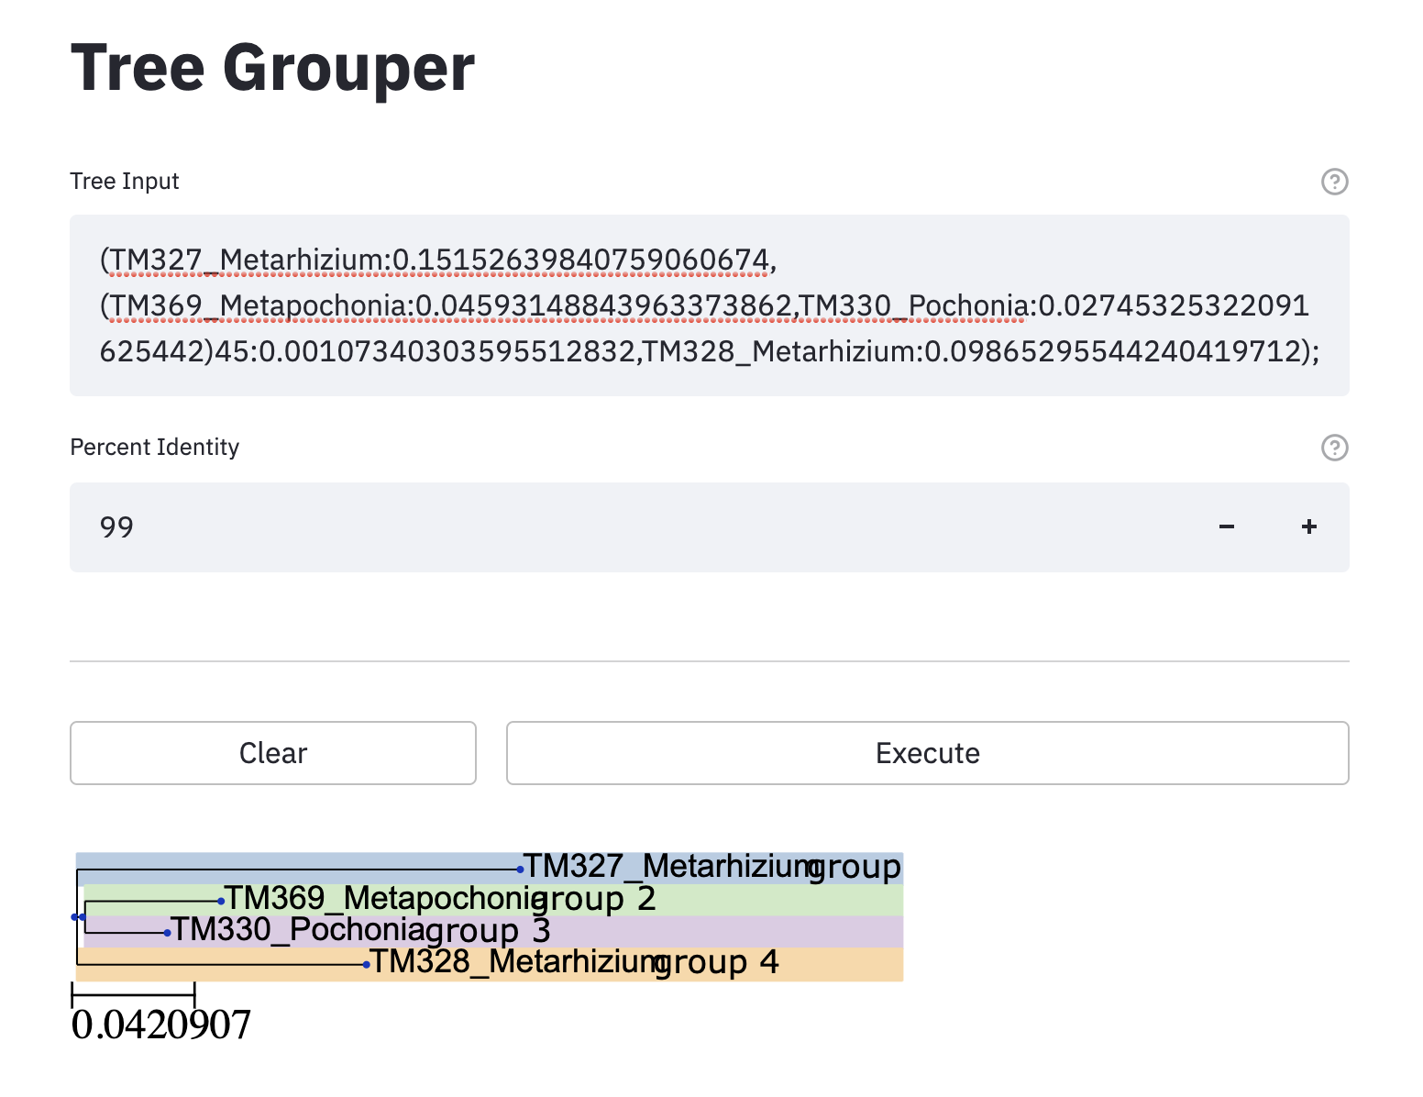
Task: Click the TM330_Pochonia leaf node dot
Action: pyautogui.click(x=170, y=932)
